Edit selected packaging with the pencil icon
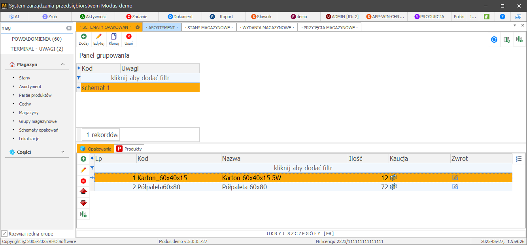Viewport: 527px width, 245px height. (x=83, y=170)
